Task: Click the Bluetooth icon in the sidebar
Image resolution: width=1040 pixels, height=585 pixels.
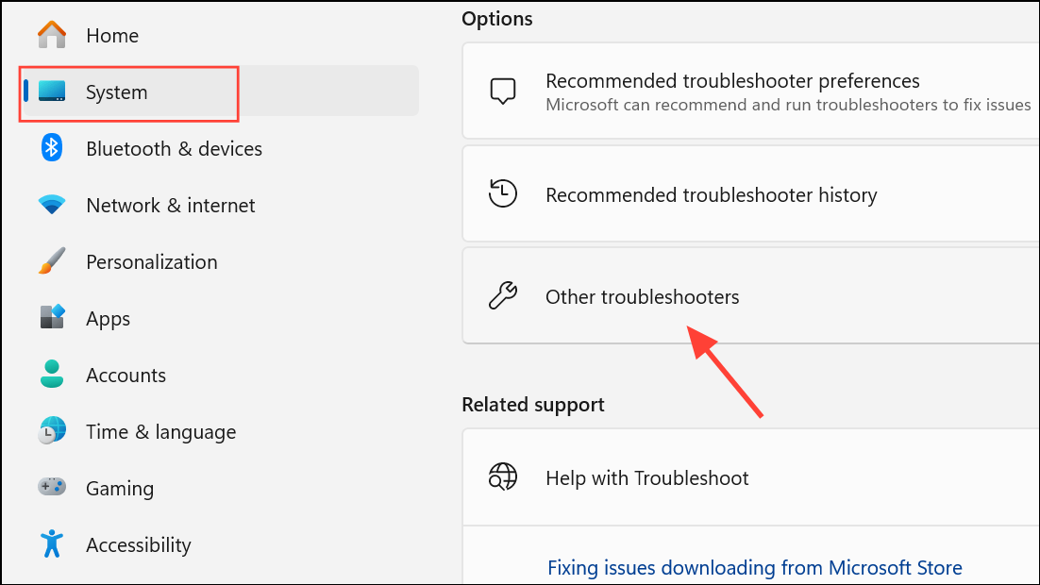Action: [x=52, y=148]
